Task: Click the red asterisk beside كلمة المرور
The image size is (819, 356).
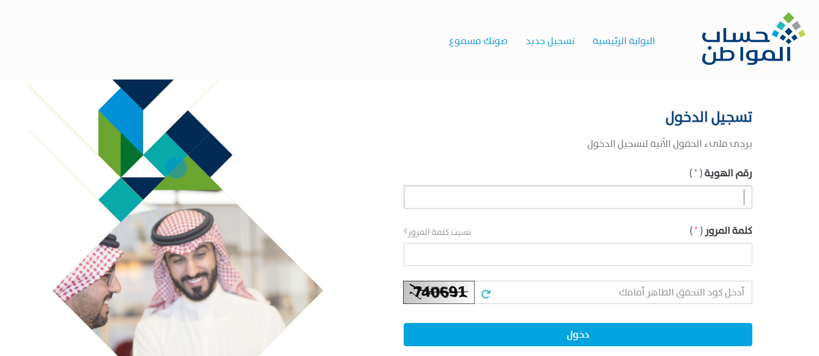Action: [x=696, y=230]
